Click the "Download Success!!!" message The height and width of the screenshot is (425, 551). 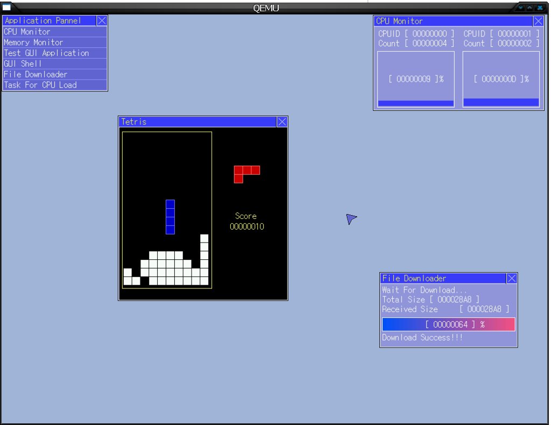[422, 337]
